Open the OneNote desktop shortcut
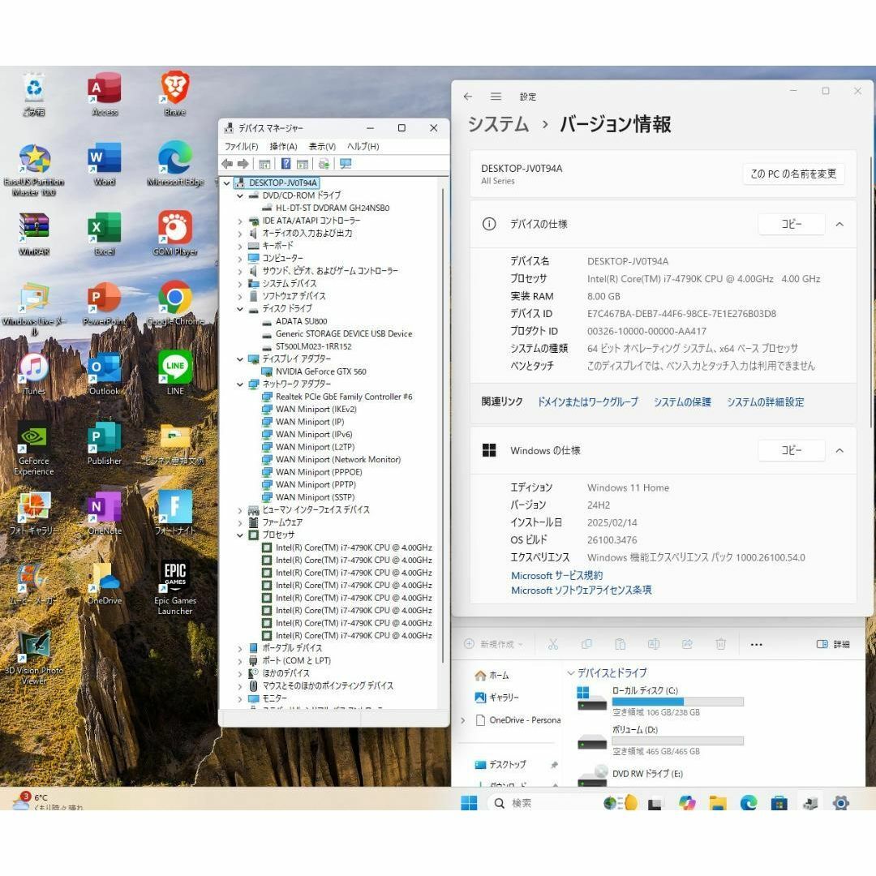Image resolution: width=876 pixels, height=876 pixels. (x=105, y=513)
